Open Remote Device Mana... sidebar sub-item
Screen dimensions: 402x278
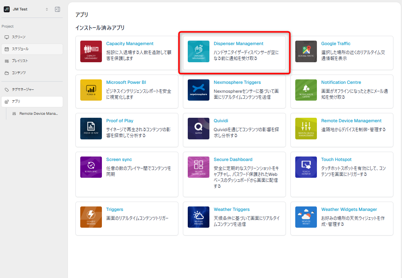click(x=35, y=114)
